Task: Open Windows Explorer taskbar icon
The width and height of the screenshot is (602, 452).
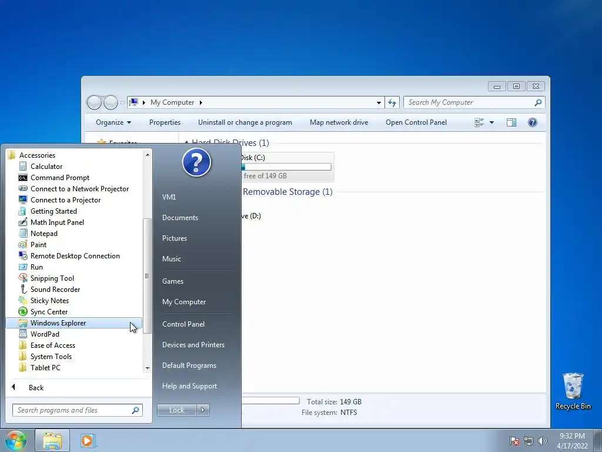Action: coord(52,440)
